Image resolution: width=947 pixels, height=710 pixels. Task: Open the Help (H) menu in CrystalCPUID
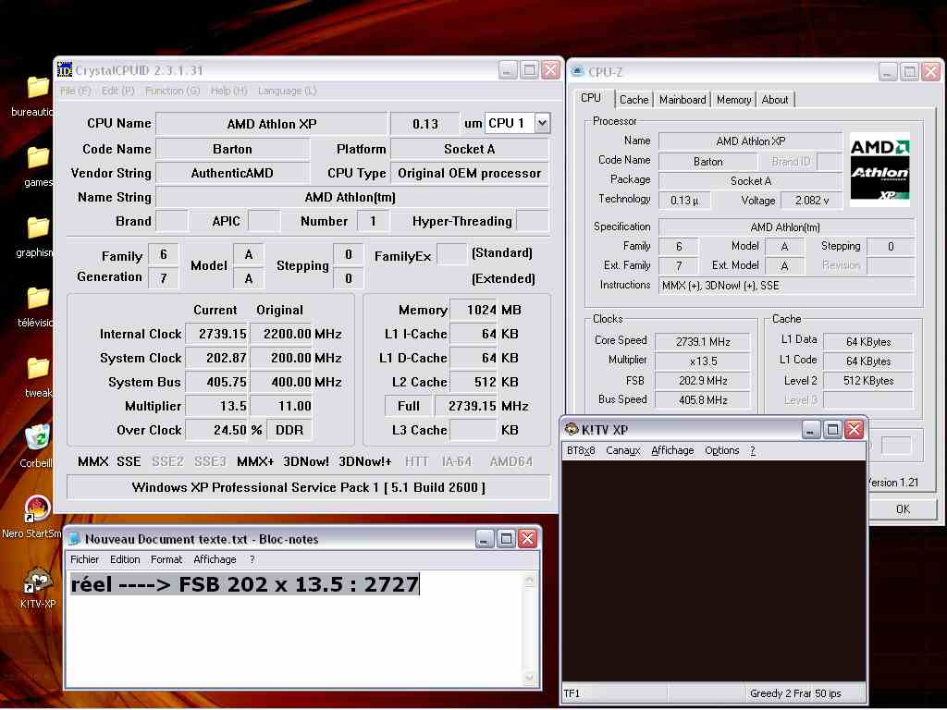[229, 92]
